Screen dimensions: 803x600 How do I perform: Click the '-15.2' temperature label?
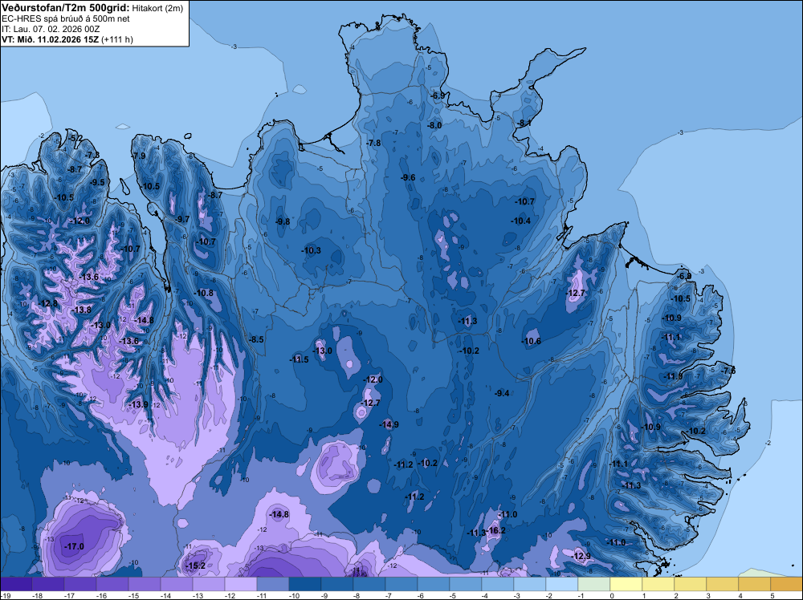[196, 566]
